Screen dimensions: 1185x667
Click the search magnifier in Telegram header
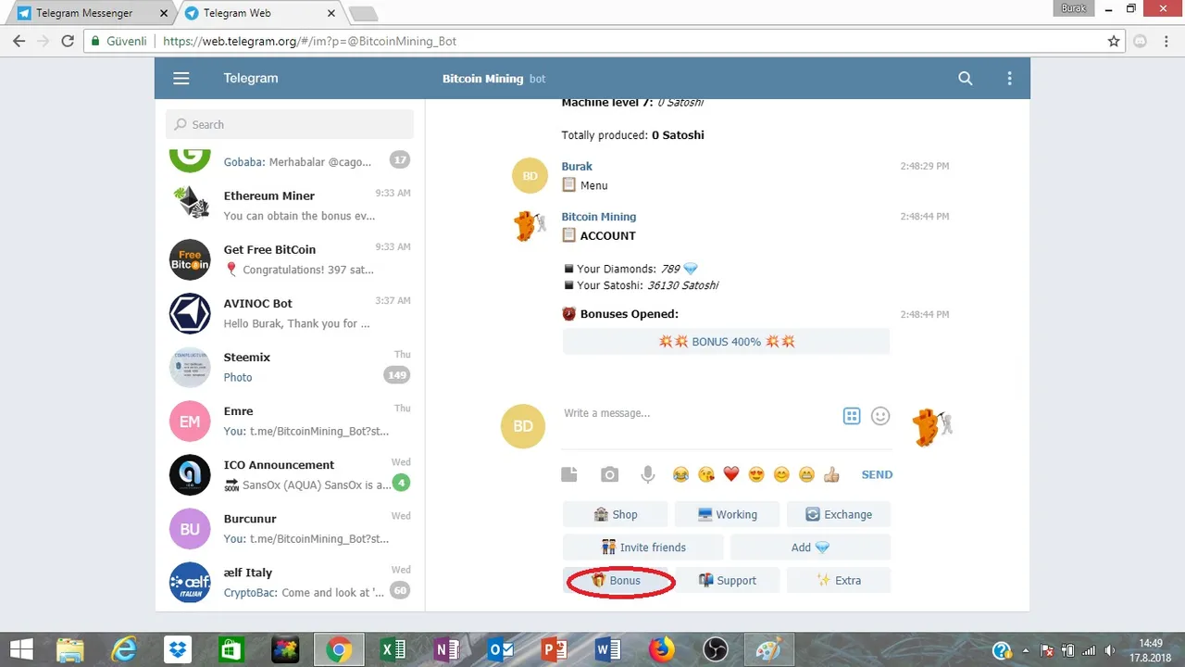point(966,79)
